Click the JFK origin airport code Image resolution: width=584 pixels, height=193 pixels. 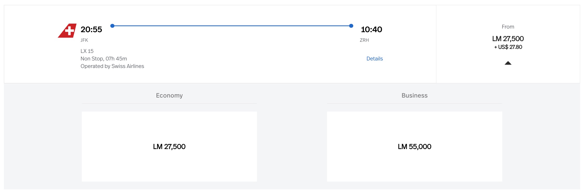(x=84, y=40)
